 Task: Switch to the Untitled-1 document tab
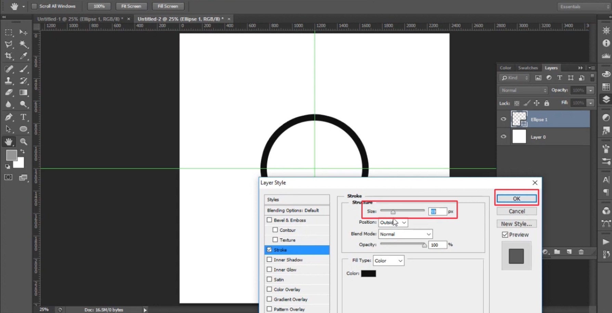[x=80, y=19]
